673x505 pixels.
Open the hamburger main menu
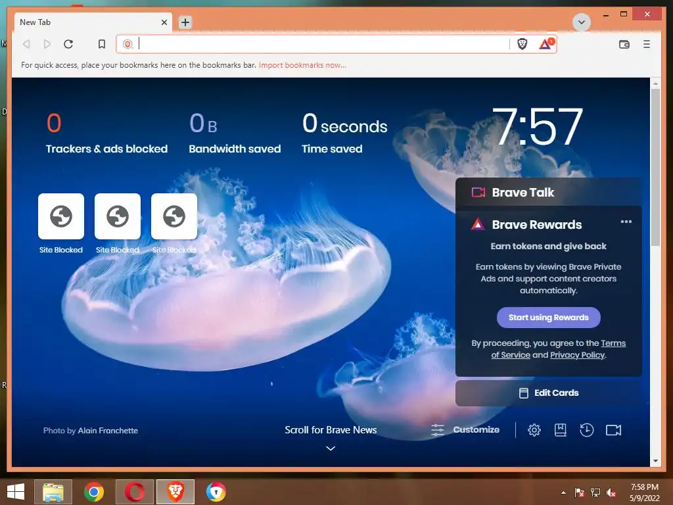(647, 44)
